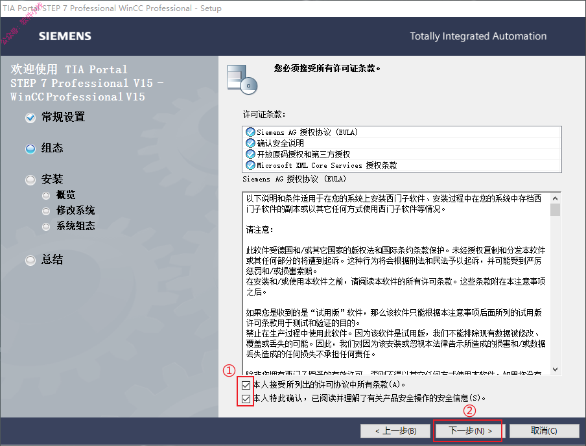Select Siemens AG 授权协议 (EULA) in license list
The width and height of the screenshot is (586, 446).
[x=402, y=132]
